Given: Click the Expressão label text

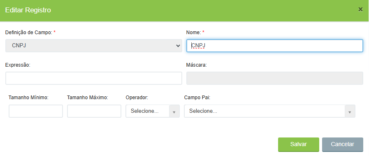Looking at the screenshot, I should coord(18,65).
